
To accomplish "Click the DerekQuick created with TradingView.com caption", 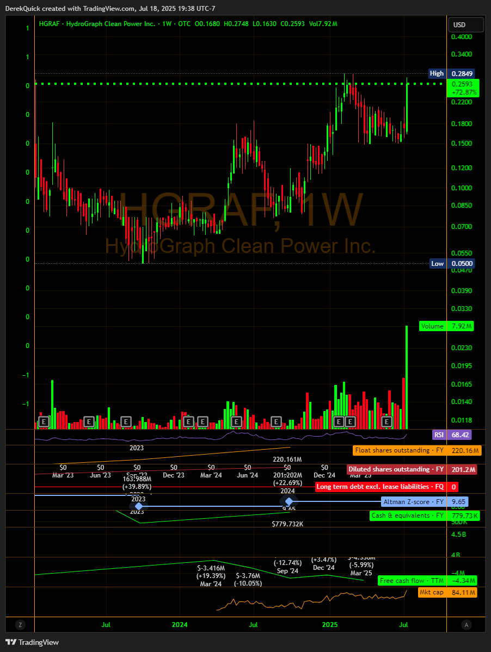I will click(70, 8).
